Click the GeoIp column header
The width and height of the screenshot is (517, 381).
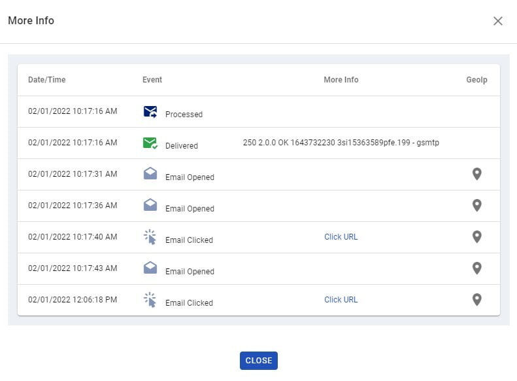(476, 80)
